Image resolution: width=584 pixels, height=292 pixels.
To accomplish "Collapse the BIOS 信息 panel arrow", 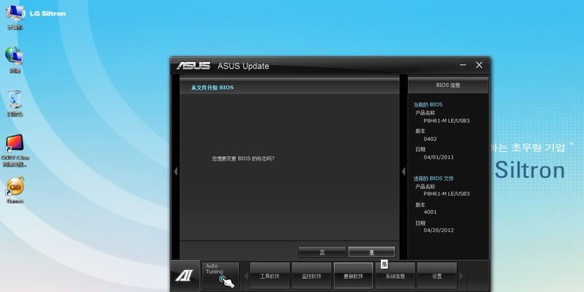I will point(404,172).
